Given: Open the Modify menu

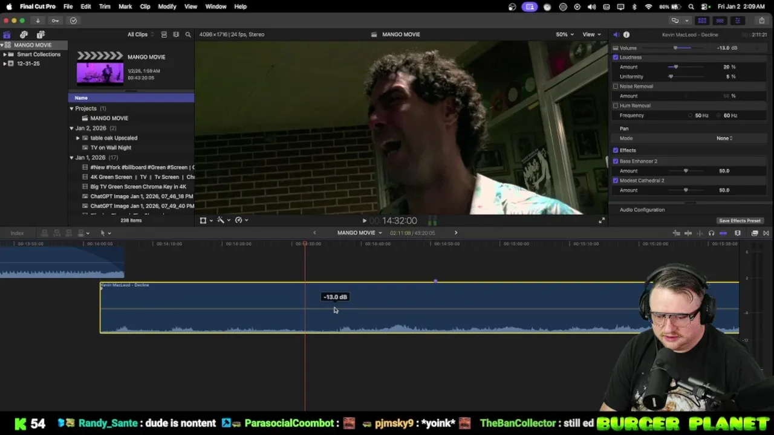Looking at the screenshot, I should (167, 7).
